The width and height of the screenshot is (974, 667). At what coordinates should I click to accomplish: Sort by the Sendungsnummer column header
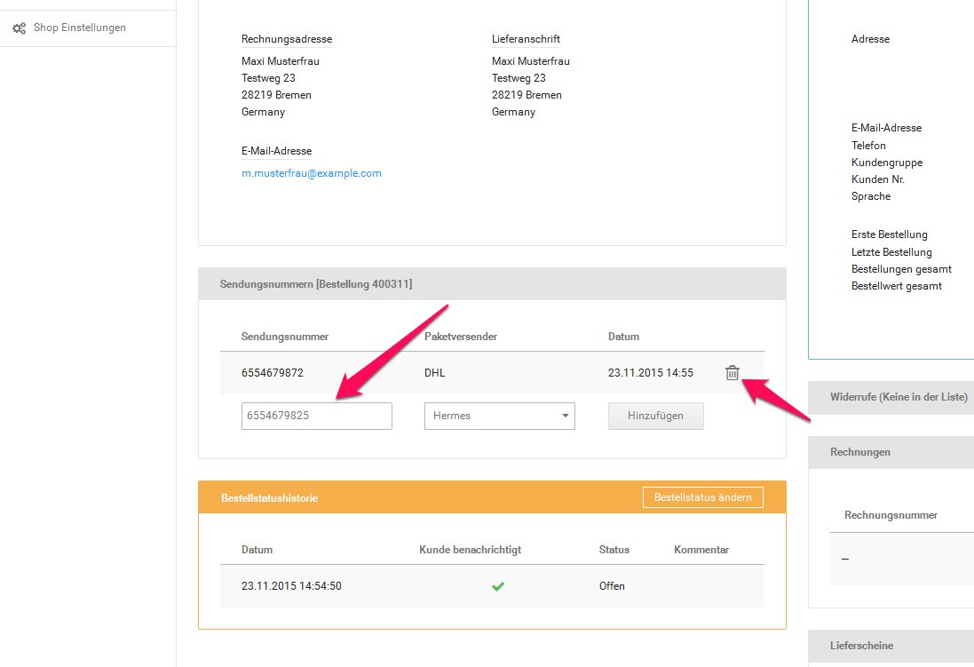[285, 337]
